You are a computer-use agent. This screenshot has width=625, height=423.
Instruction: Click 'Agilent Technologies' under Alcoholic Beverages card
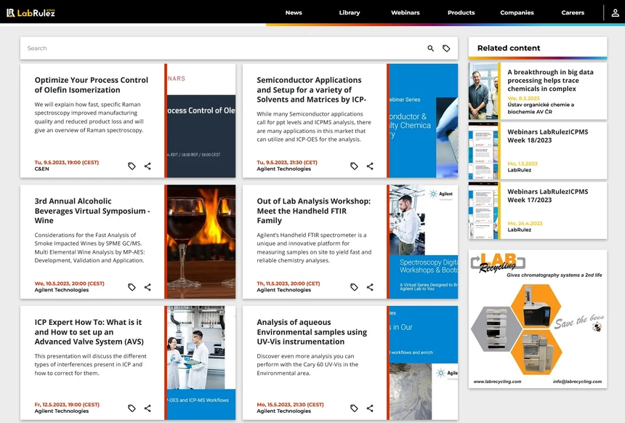point(61,290)
